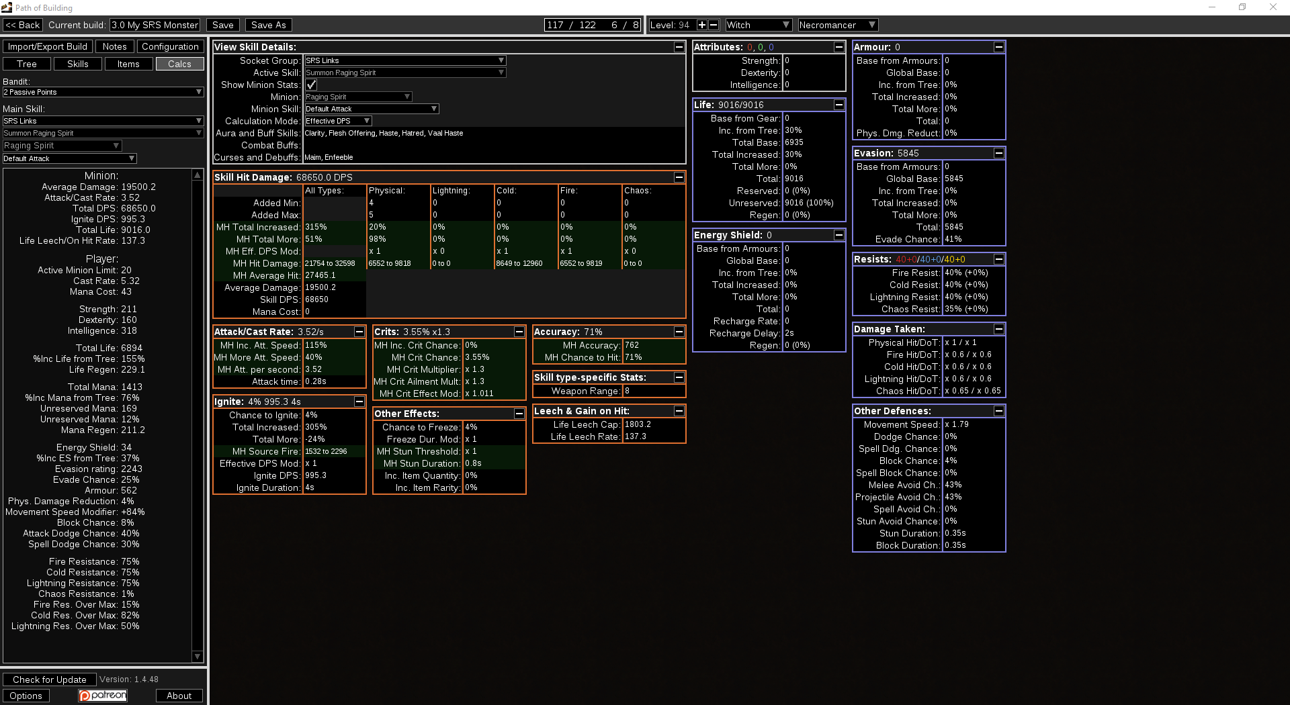Open the Socket Group dropdown
1290x705 pixels.
[405, 60]
